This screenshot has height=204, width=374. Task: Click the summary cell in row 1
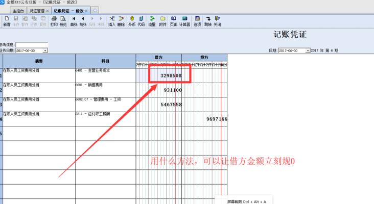pyautogui.click(x=39, y=75)
